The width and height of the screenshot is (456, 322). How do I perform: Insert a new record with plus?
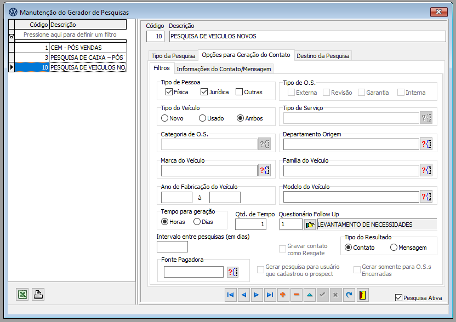pyautogui.click(x=283, y=295)
